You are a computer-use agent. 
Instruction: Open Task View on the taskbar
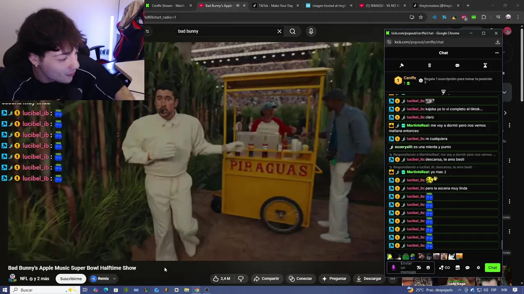[85, 290]
